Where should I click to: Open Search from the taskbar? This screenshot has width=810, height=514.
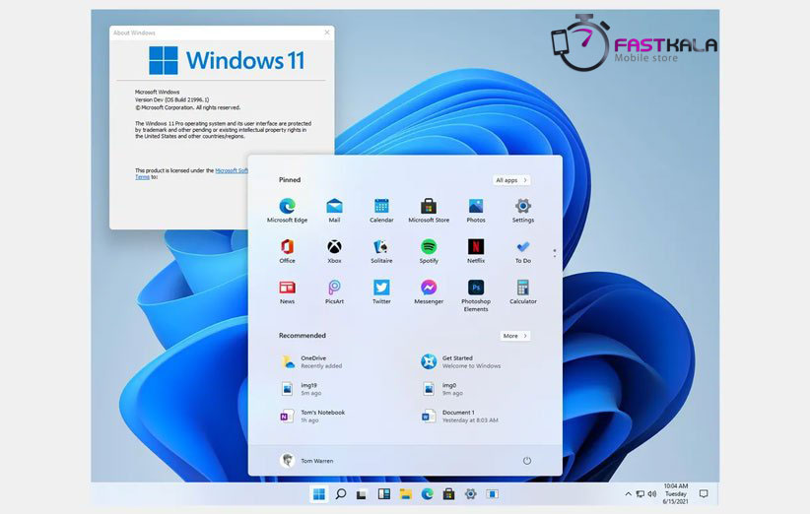(340, 494)
